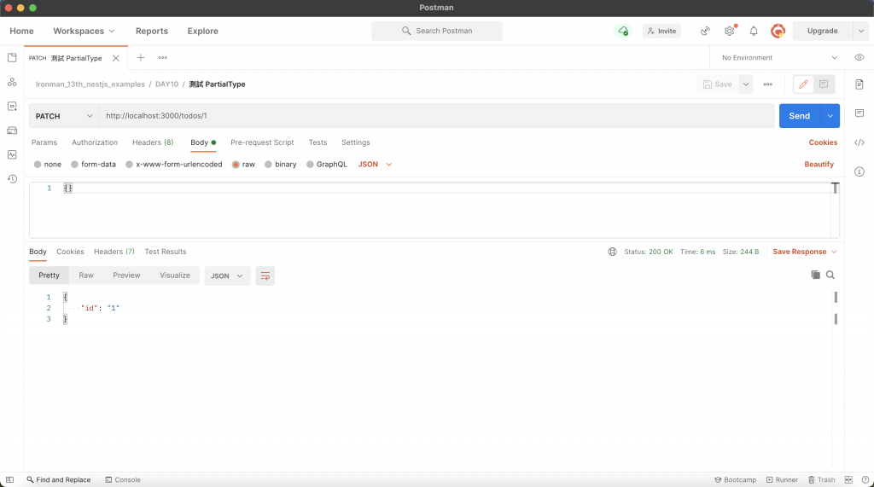Open the help icon in status bar

(x=865, y=480)
